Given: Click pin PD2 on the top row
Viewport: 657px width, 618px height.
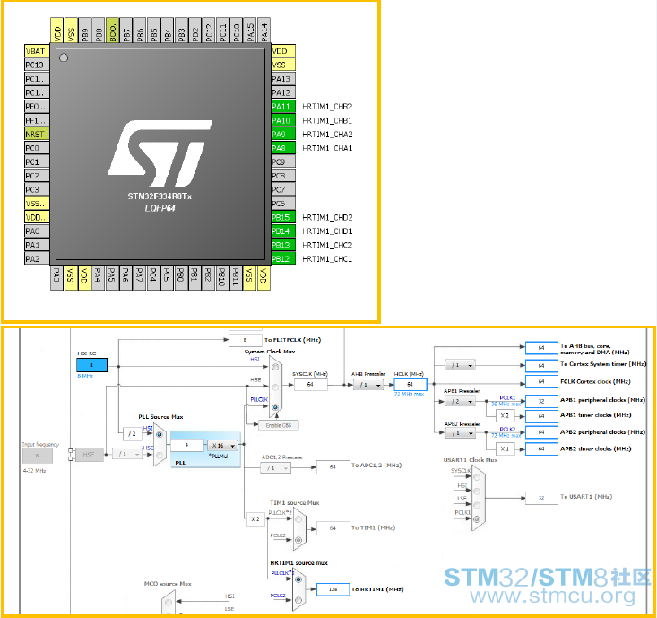Looking at the screenshot, I should click(x=195, y=30).
